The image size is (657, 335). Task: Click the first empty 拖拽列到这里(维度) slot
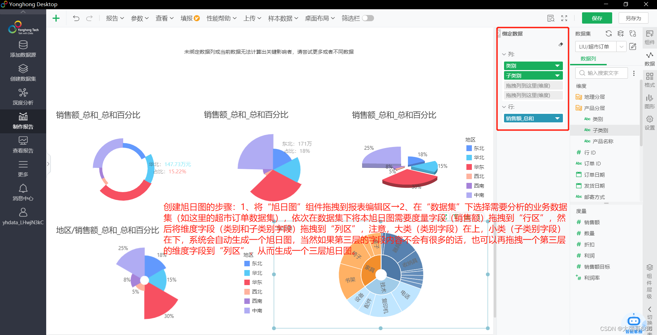[533, 85]
